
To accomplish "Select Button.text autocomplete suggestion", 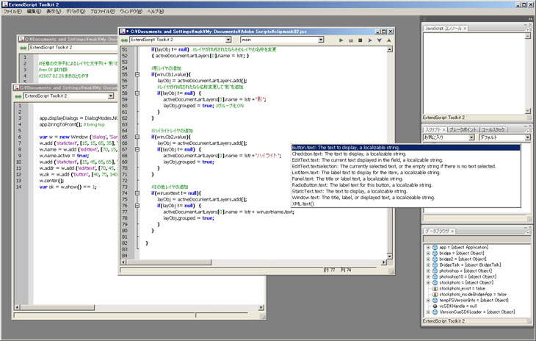I will [x=405, y=148].
